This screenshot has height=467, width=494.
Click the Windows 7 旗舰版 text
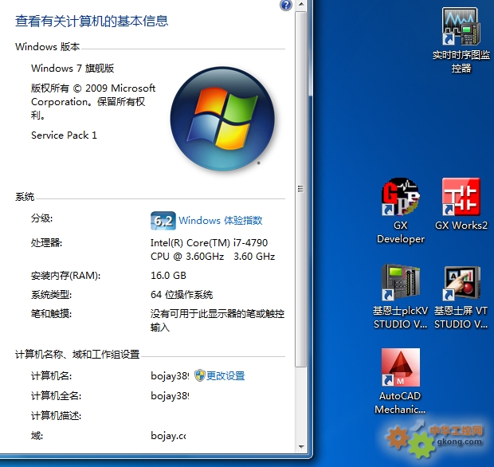click(73, 68)
